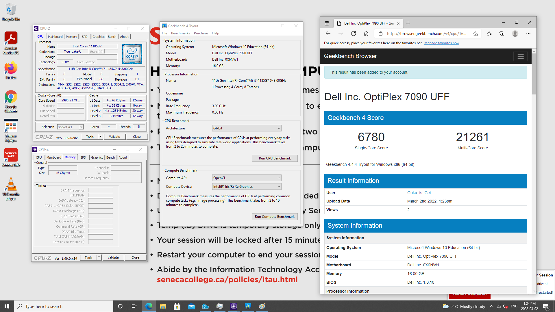555x312 pixels.
Task: Open About tab in bottom CPU-Z
Action: (123, 157)
